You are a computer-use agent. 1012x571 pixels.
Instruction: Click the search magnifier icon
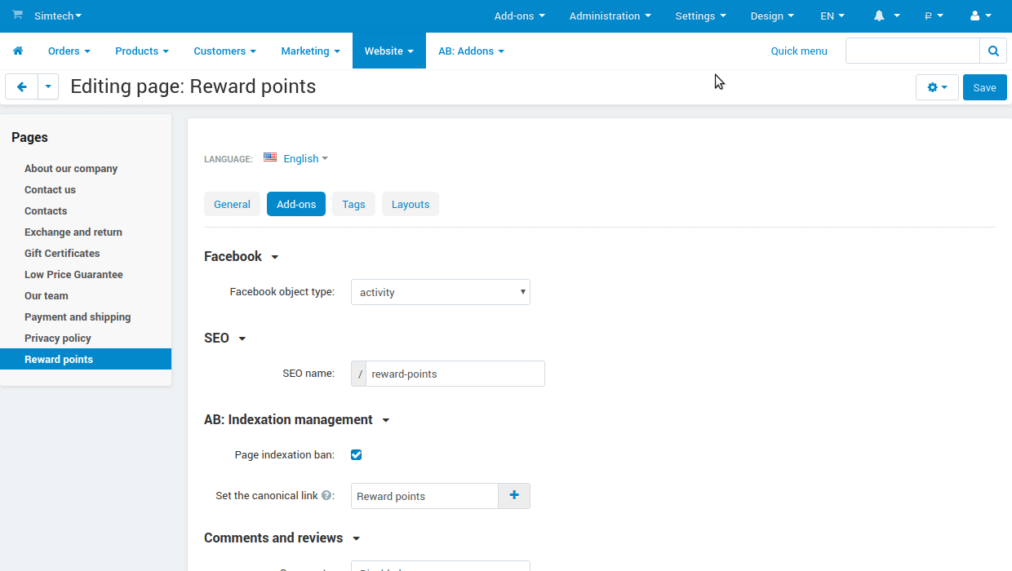pyautogui.click(x=992, y=50)
